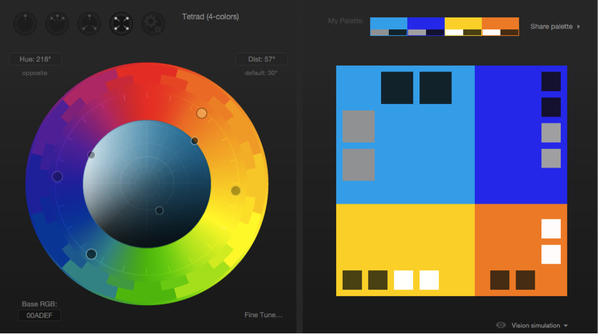Click the deep blue swatch in My Palette

pyautogui.click(x=425, y=23)
